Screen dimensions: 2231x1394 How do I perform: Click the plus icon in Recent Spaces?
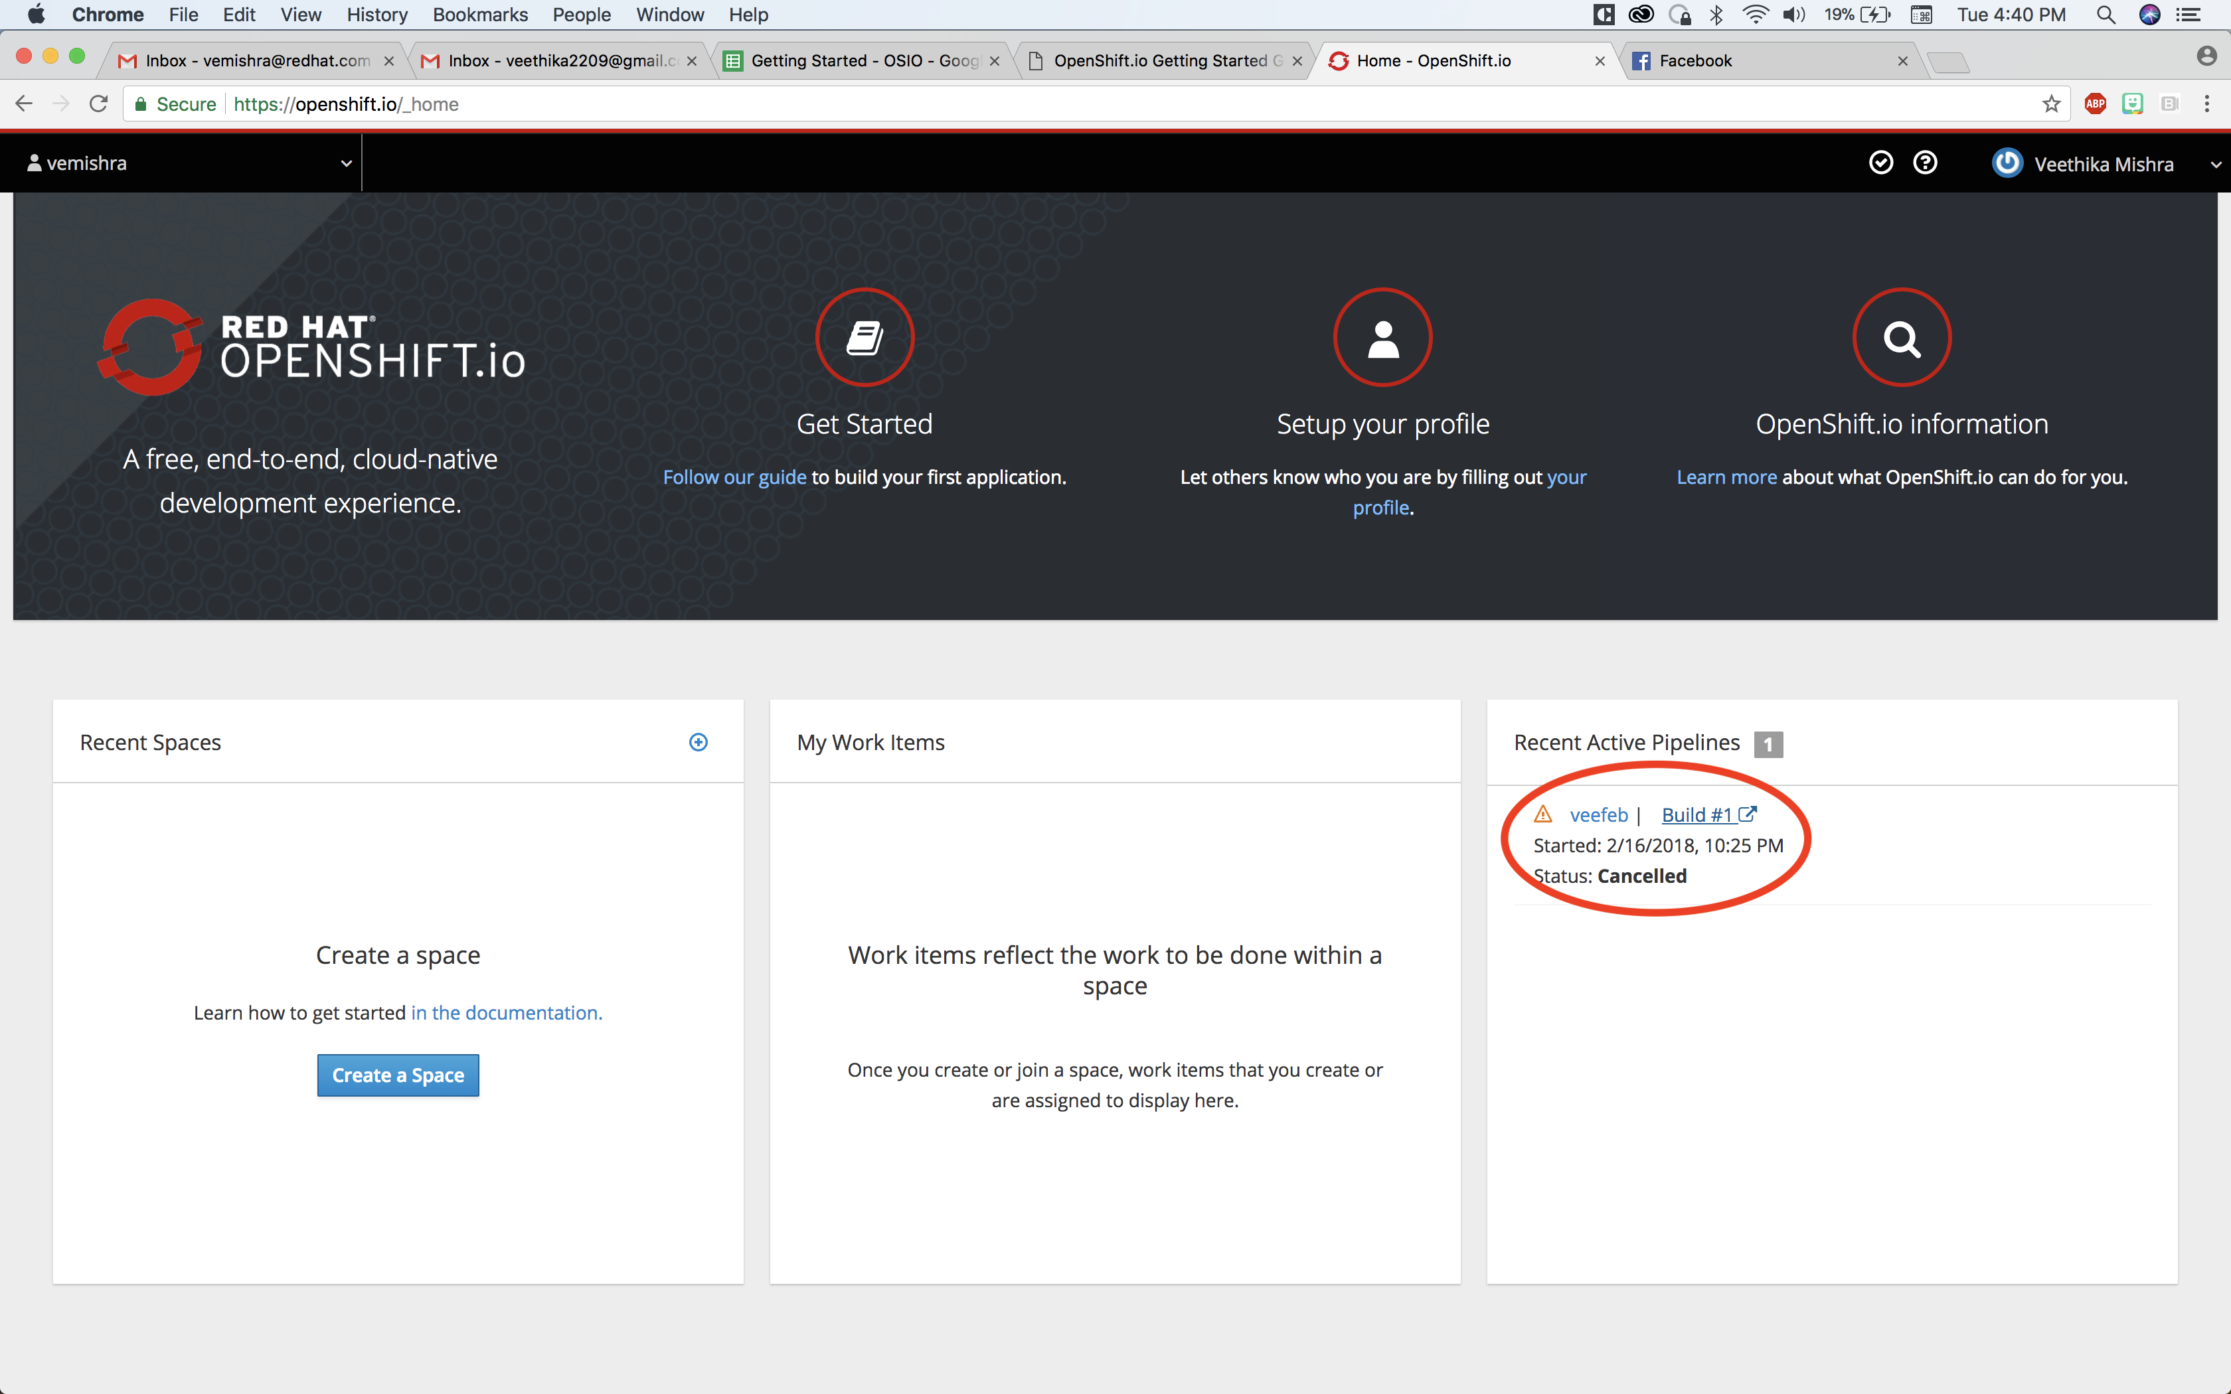click(x=699, y=742)
